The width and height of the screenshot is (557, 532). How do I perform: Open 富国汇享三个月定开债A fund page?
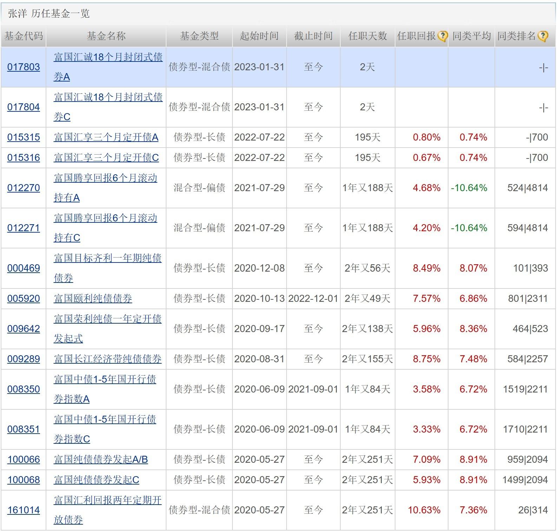(106, 137)
